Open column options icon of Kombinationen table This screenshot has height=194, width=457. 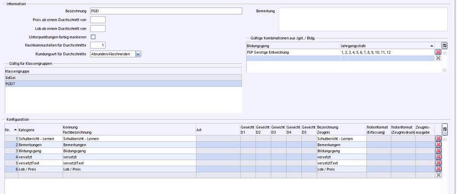pos(444,45)
